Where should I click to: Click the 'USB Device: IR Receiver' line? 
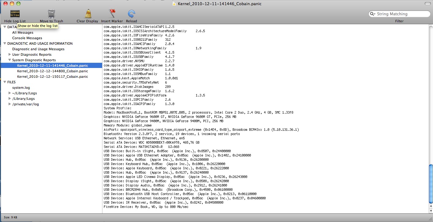[x=163, y=202]
